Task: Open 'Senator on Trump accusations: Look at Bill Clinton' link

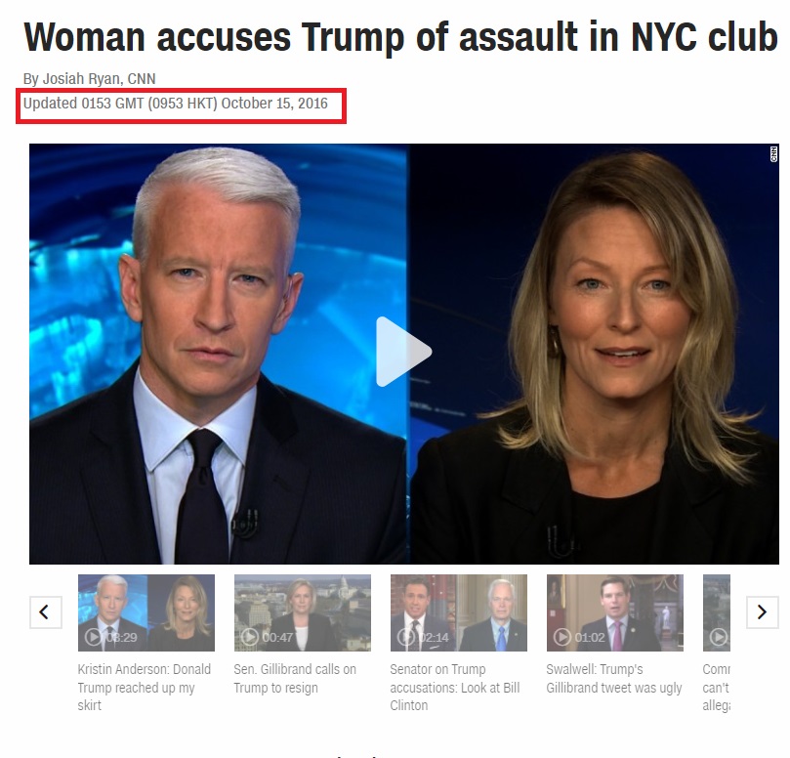Action: (x=454, y=688)
